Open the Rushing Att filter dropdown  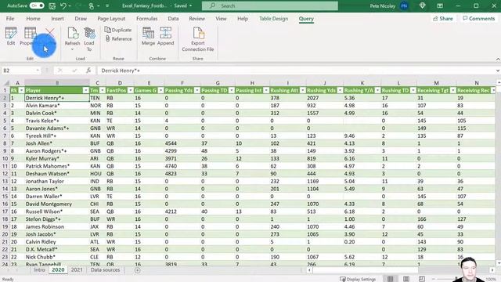click(x=302, y=91)
